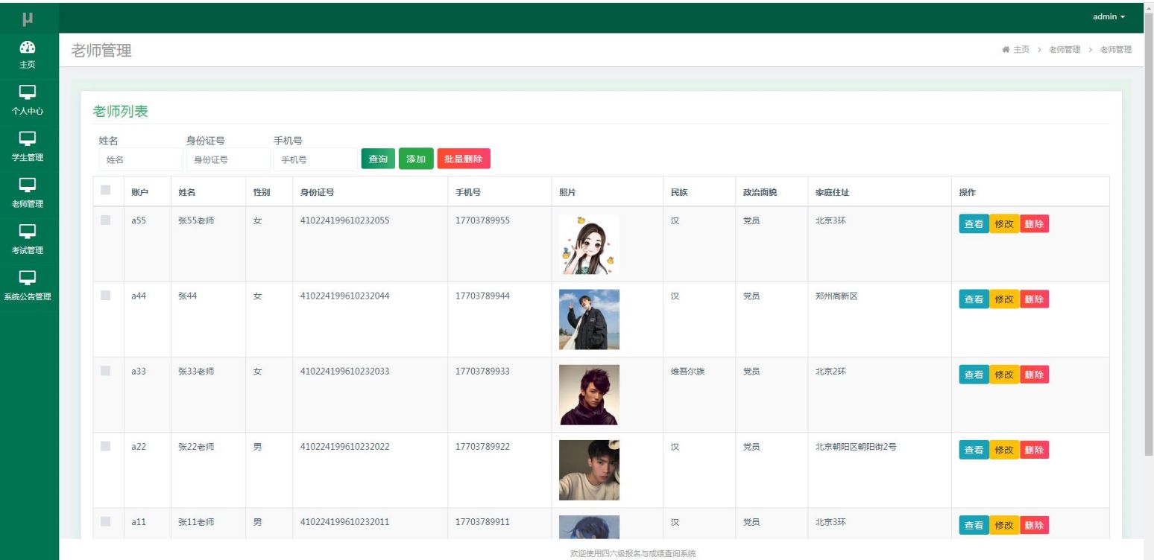1154x560 pixels.
Task: Select 老师管理 in the sidebar
Action: click(x=28, y=194)
